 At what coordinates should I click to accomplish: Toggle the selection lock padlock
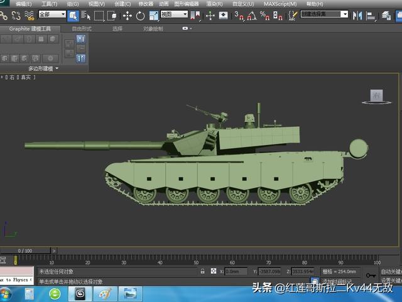click(x=203, y=271)
